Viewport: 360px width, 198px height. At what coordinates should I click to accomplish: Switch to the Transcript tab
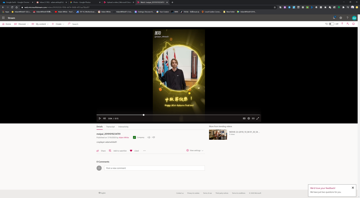(x=110, y=127)
